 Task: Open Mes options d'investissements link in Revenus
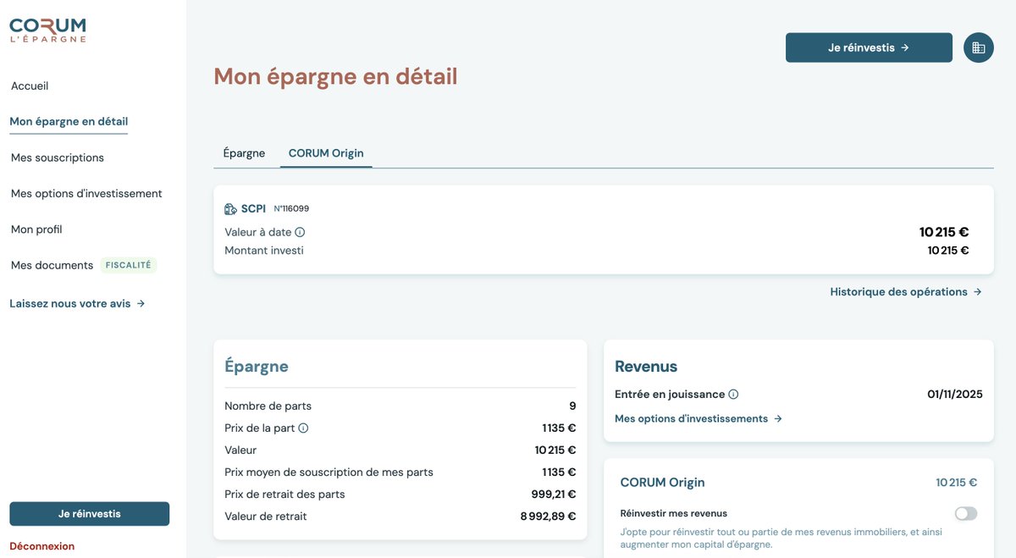point(698,418)
